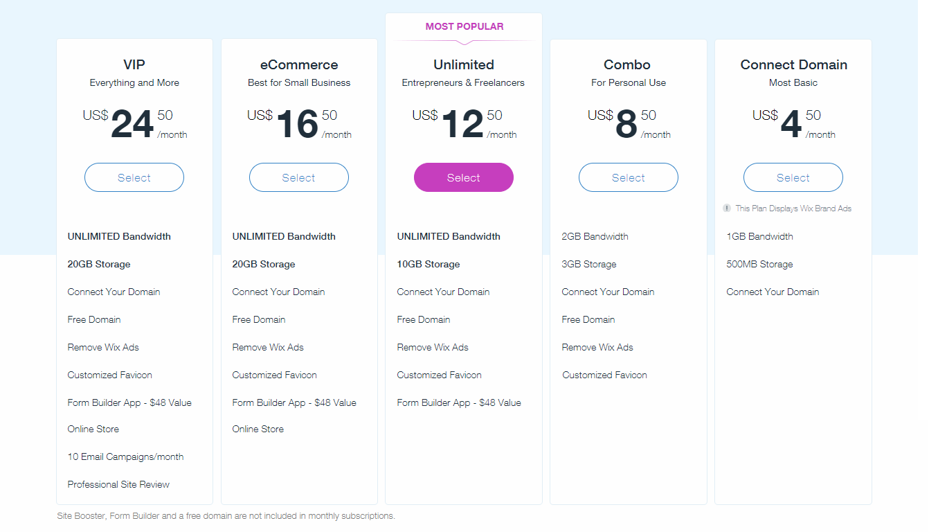Click Professional Site Review feature in VIP
This screenshot has height=532, width=929.
118,484
